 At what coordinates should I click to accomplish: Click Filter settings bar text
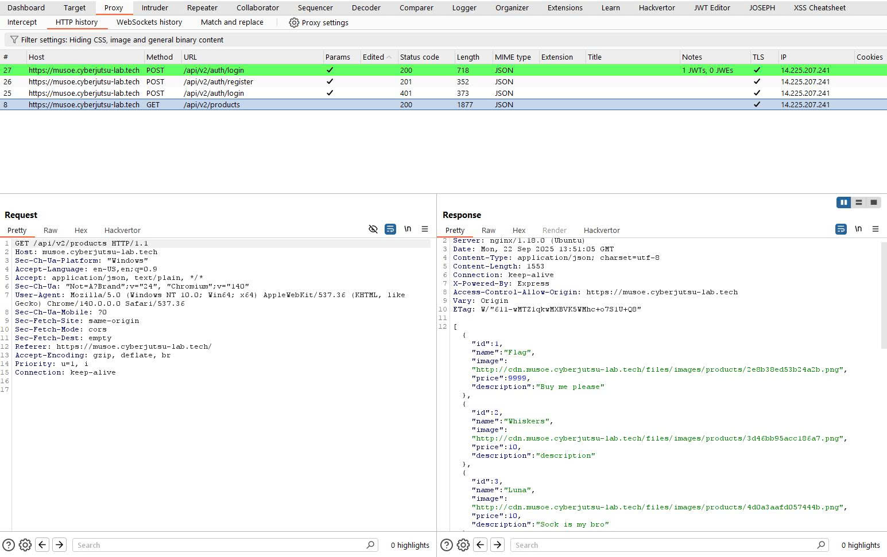[122, 40]
